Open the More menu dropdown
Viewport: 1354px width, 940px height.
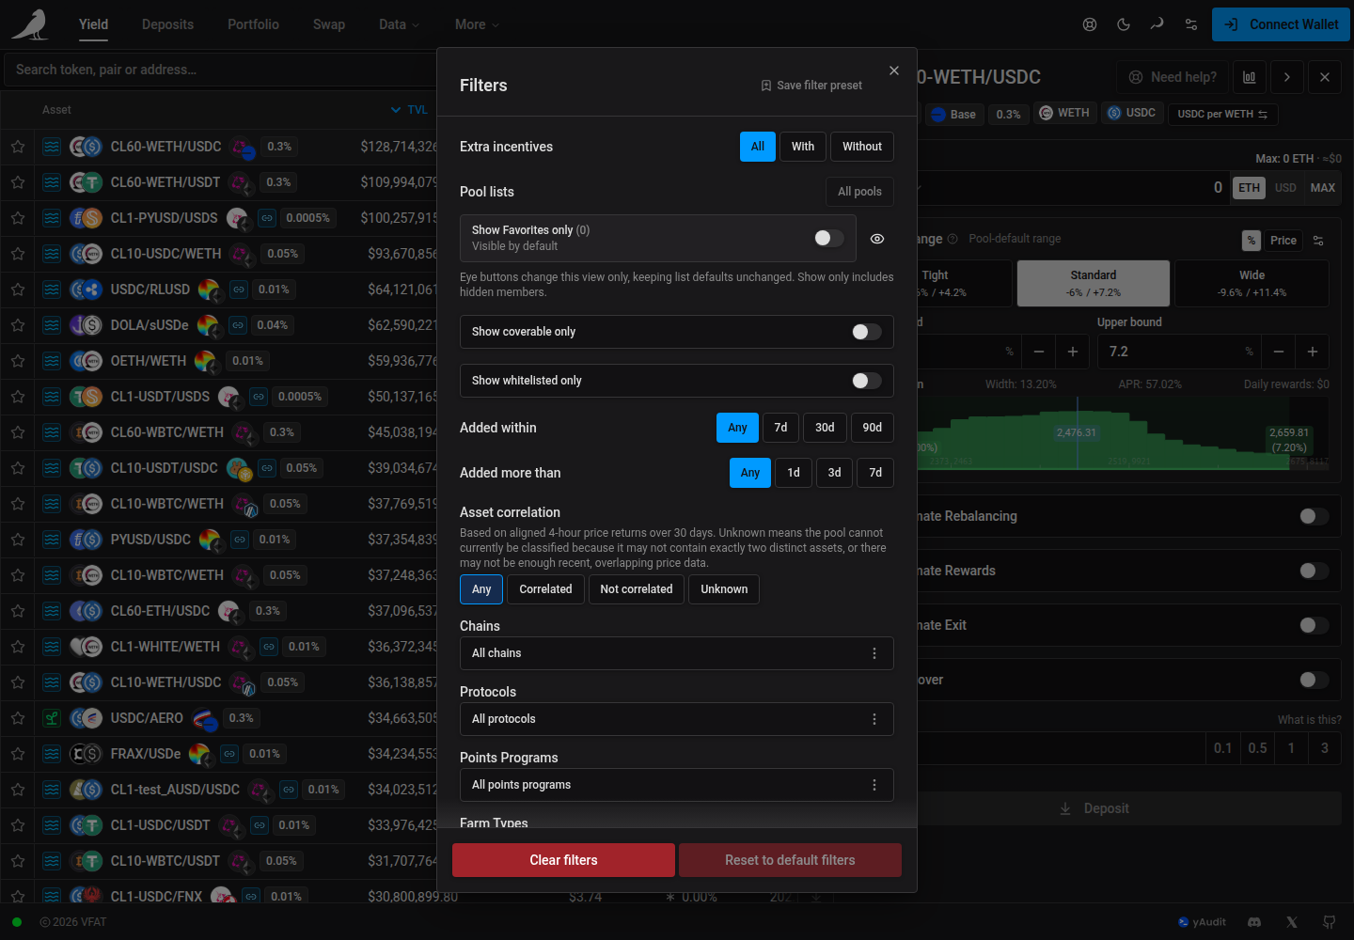pyautogui.click(x=478, y=24)
